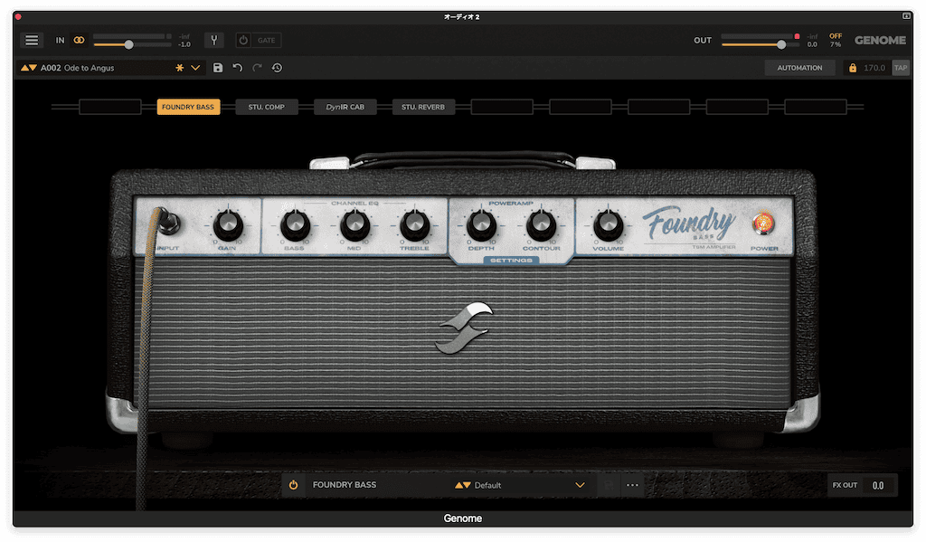This screenshot has height=542, width=926.
Task: Save the preset with the disk icon
Action: [x=218, y=68]
